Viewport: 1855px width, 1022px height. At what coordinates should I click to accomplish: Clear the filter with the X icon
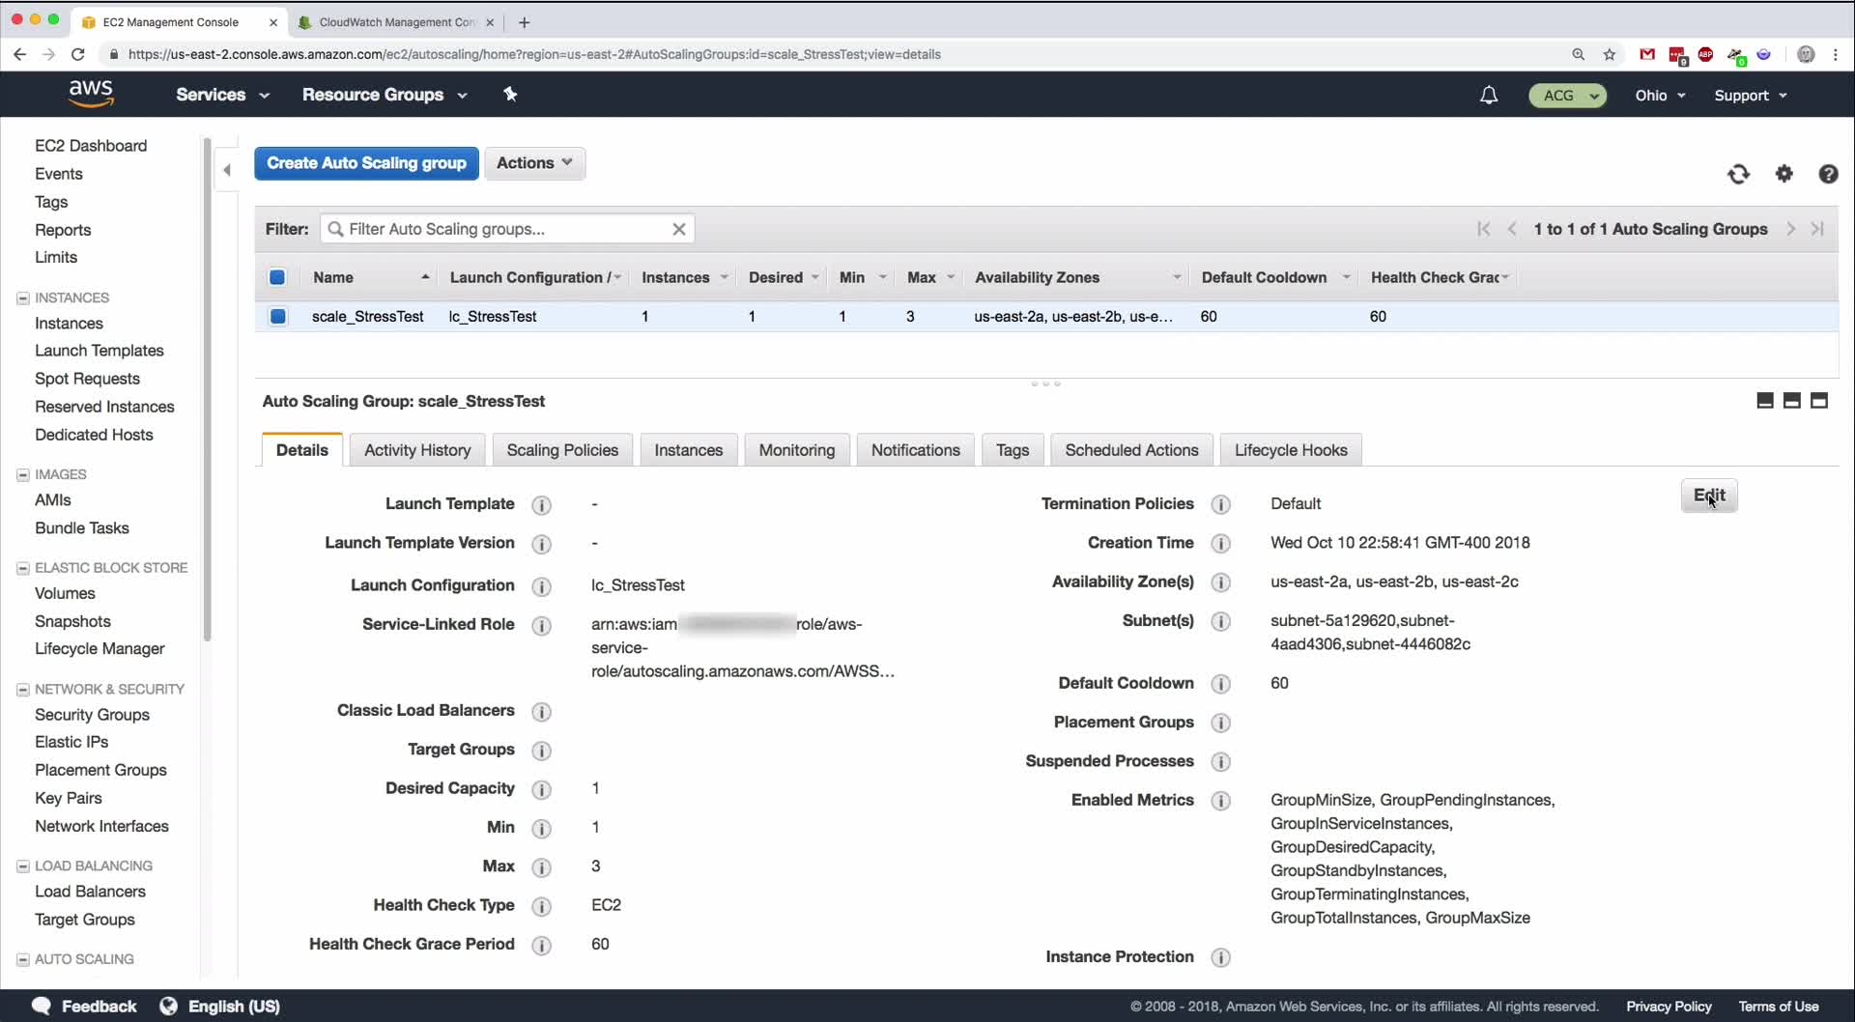(679, 229)
